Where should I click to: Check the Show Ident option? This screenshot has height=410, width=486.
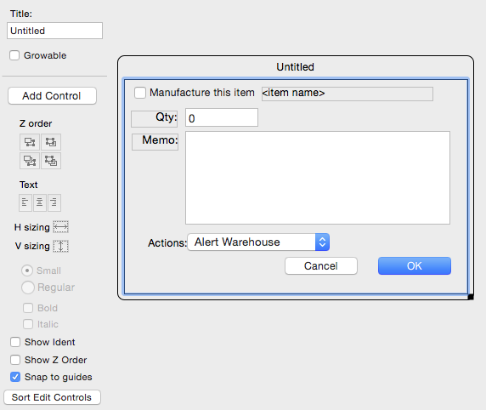(x=15, y=342)
